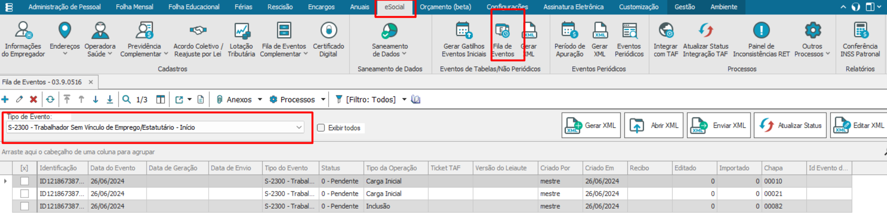The width and height of the screenshot is (887, 222).
Task: Expand Operadora Saúde dropdown
Action: point(110,54)
